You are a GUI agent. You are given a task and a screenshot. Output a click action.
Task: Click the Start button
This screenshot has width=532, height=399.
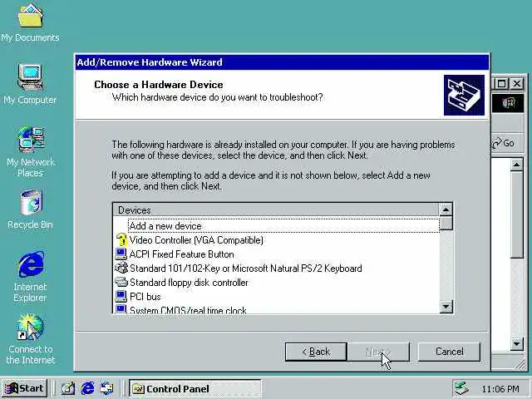pos(24,388)
